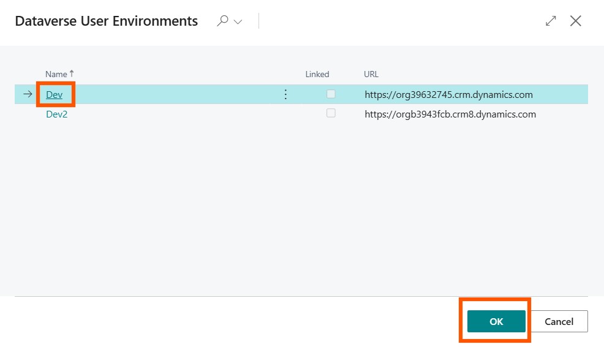
Task: Click the Linked column header
Action: point(317,74)
